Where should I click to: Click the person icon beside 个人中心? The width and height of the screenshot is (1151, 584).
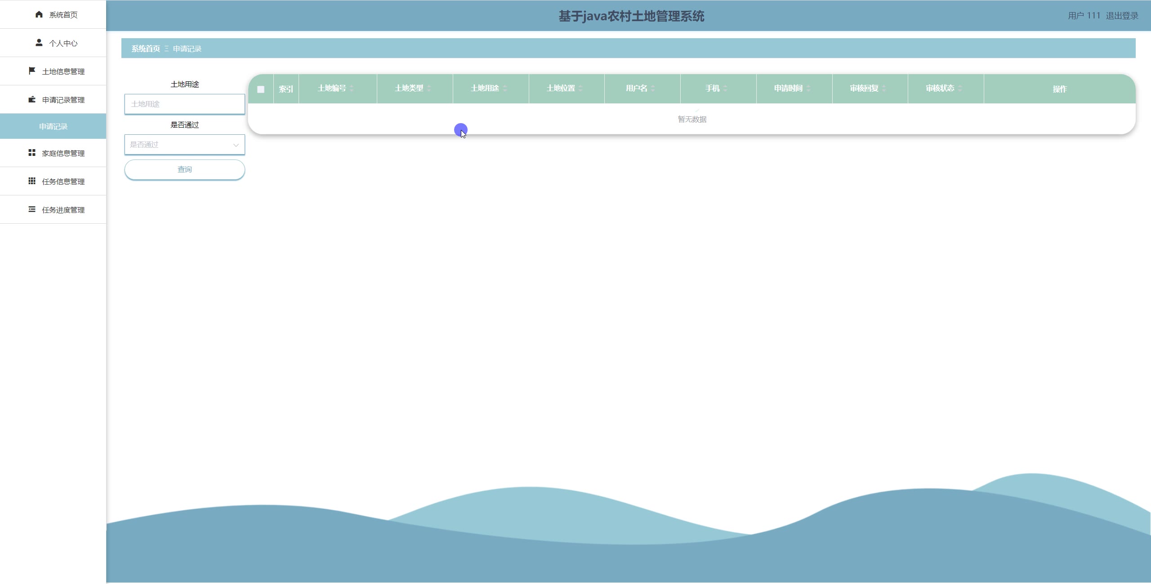pyautogui.click(x=39, y=43)
